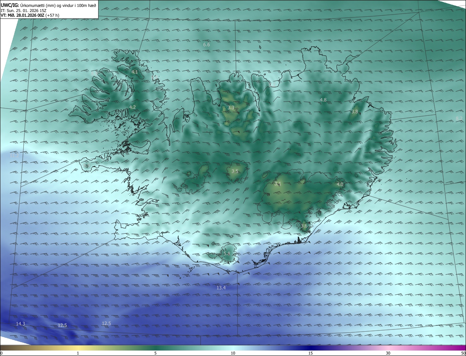
Task: Click the '50' tick label on the color scale
Action: point(463,353)
